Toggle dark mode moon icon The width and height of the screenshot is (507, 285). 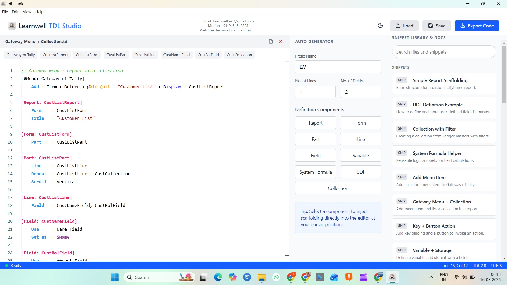(x=380, y=26)
